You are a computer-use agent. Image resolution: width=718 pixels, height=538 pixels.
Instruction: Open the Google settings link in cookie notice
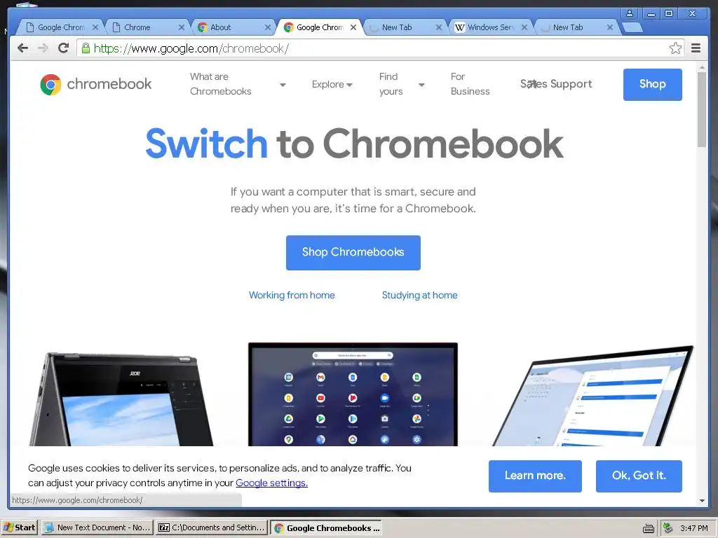tap(271, 483)
